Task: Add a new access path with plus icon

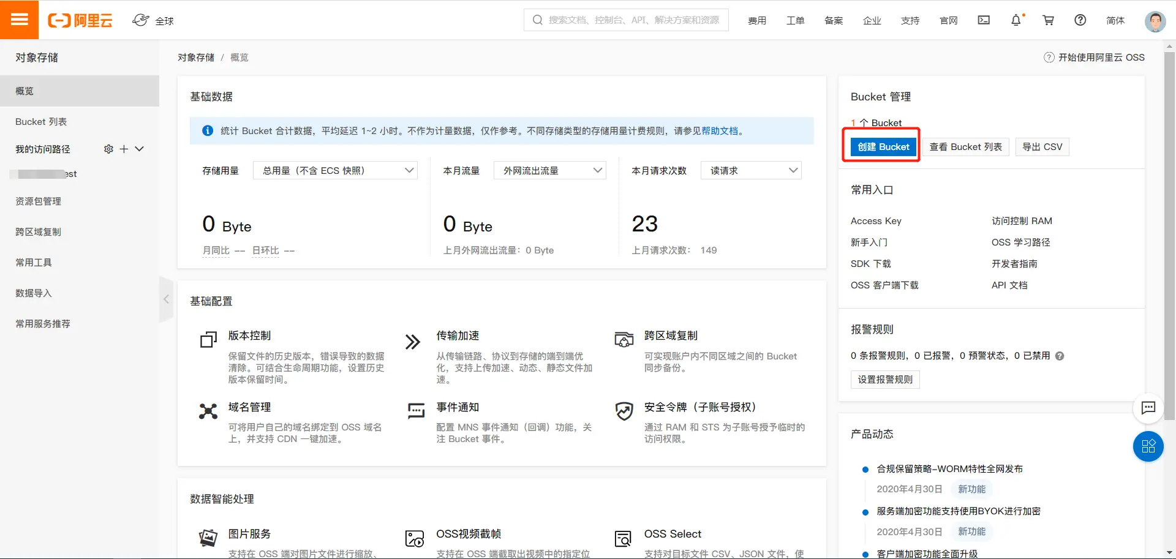Action: pos(124,149)
